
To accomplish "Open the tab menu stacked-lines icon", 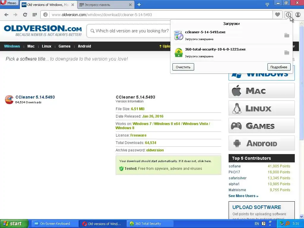I will point(267,4).
